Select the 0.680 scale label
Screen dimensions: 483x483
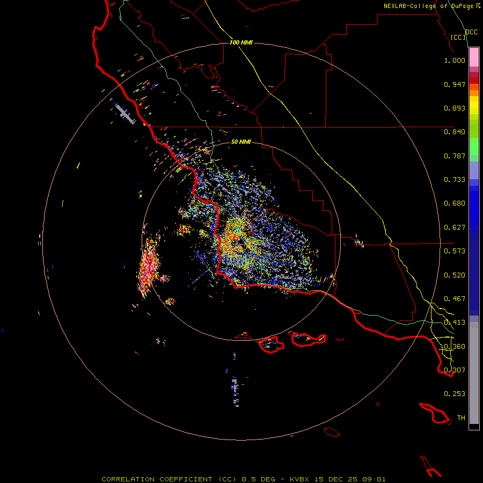(x=455, y=203)
